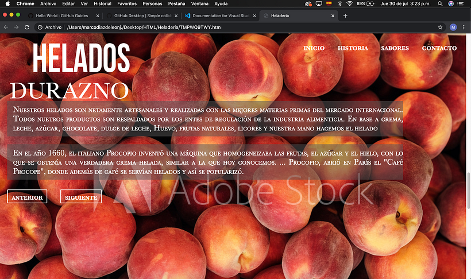This screenshot has width=471, height=279.
Task: Open a new tab with plus button
Action: click(x=345, y=15)
